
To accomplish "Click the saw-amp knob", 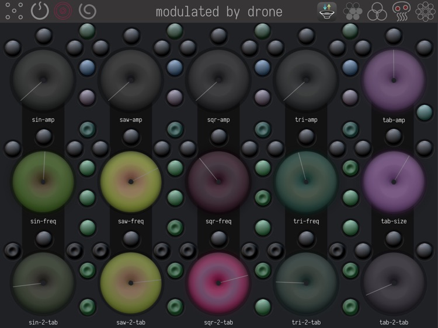I will click(x=131, y=80).
